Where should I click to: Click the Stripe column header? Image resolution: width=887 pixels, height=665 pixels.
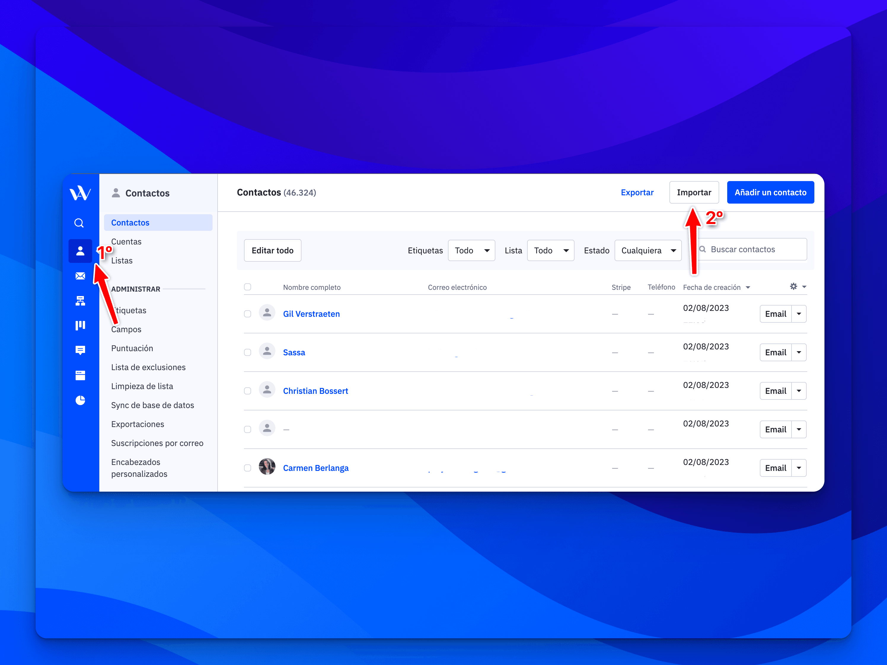[621, 287]
